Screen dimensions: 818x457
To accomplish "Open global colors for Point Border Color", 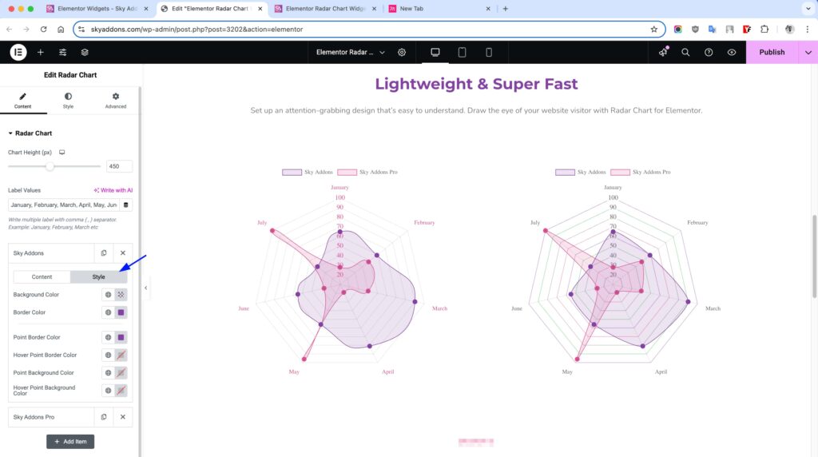I will point(108,337).
